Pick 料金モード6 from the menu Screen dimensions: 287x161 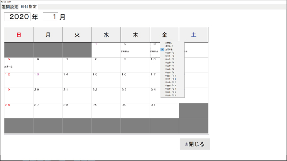(x=172, y=63)
